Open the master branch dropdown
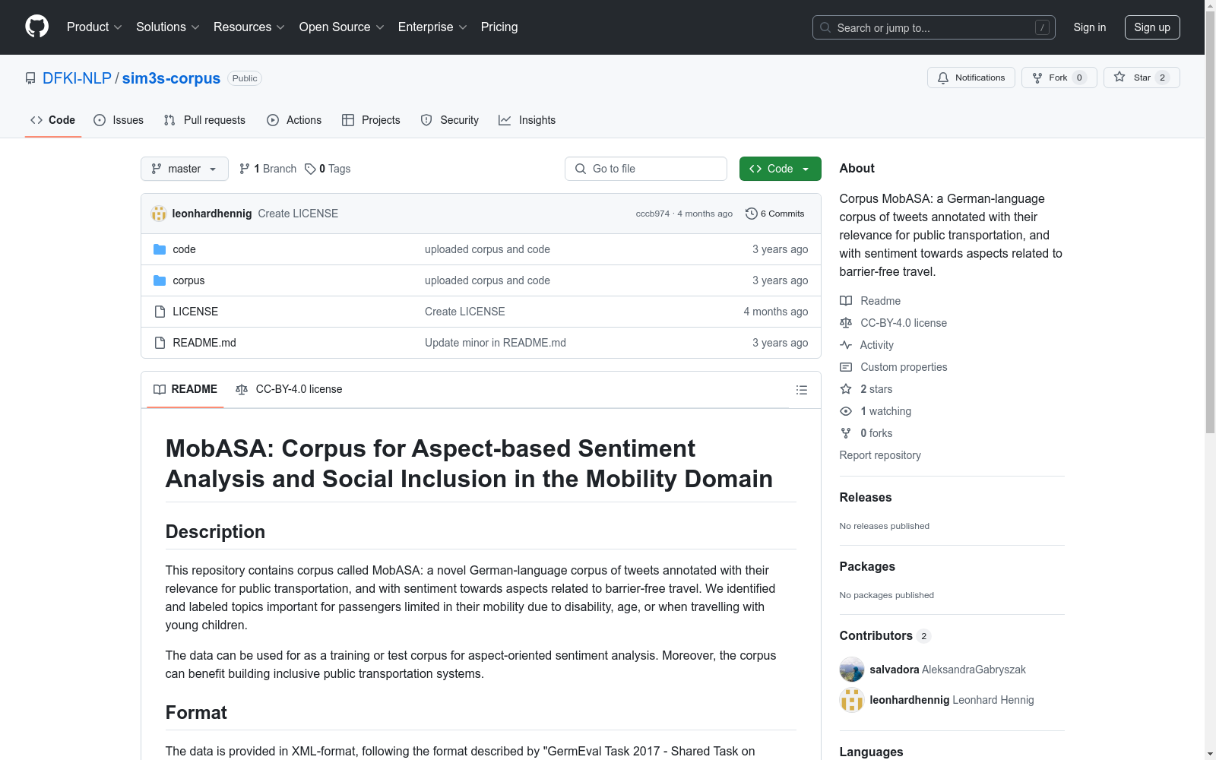 [x=185, y=169]
